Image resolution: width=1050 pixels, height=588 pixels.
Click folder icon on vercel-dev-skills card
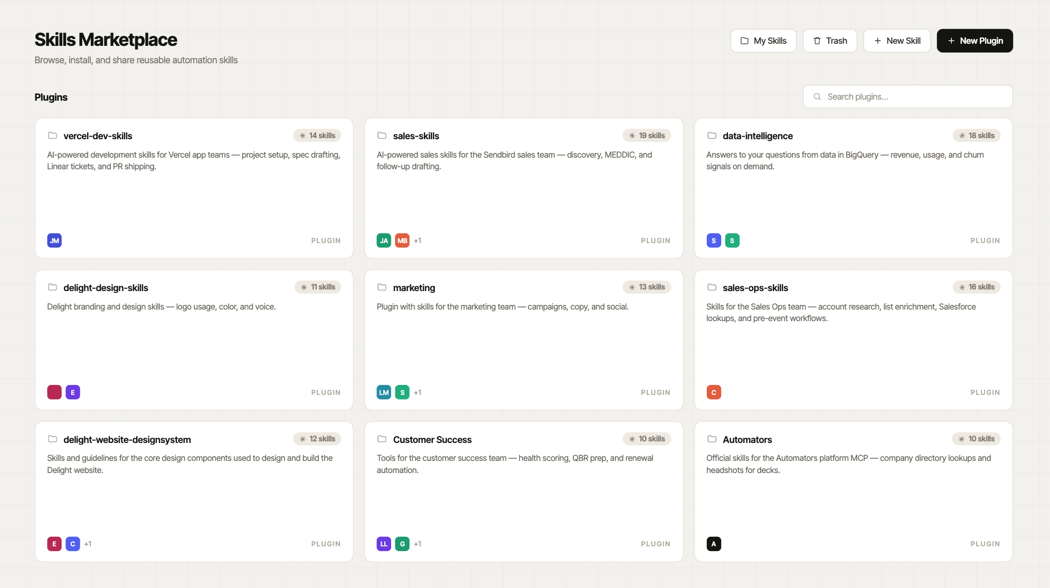(x=52, y=136)
